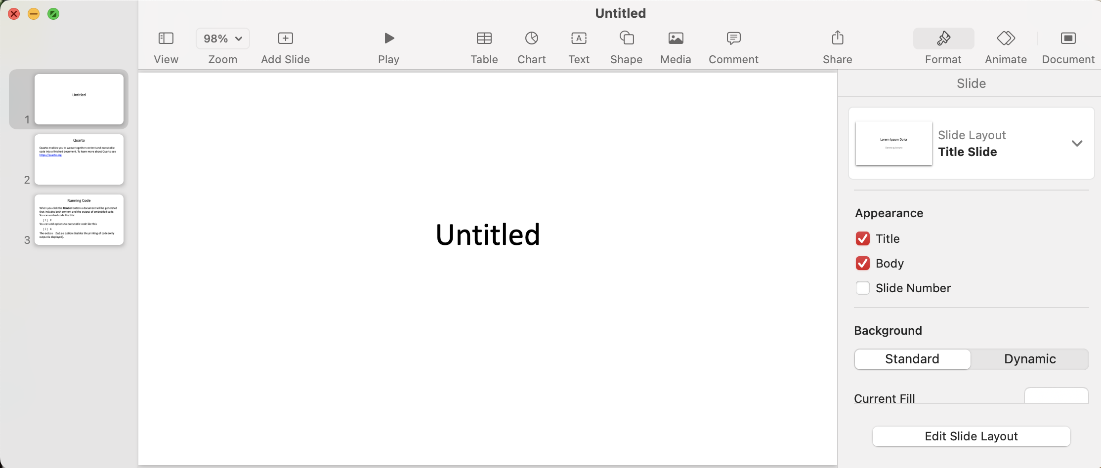Open the Chart insertion tool

531,39
